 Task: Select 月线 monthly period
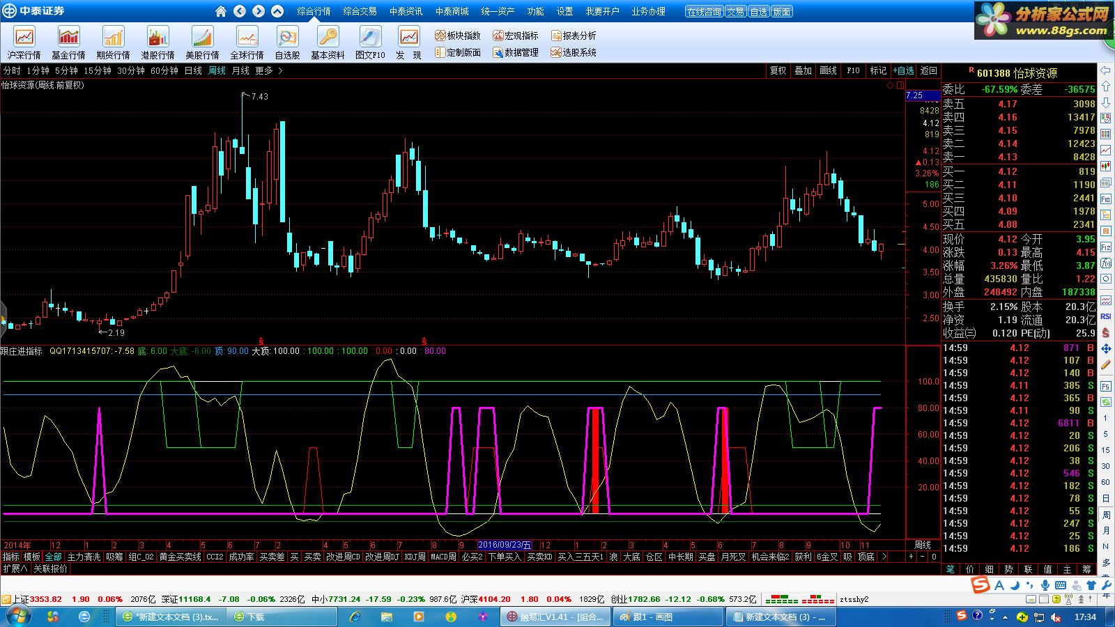click(x=240, y=70)
